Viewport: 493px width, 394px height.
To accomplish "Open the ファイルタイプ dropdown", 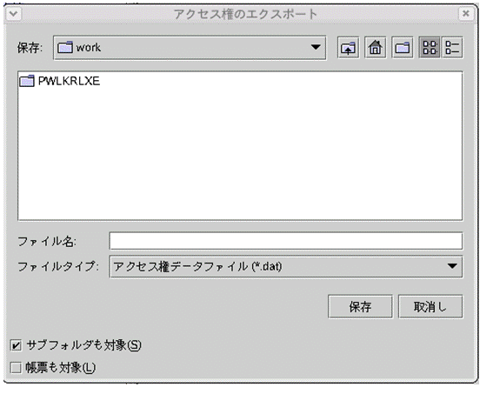I will pyautogui.click(x=286, y=267).
